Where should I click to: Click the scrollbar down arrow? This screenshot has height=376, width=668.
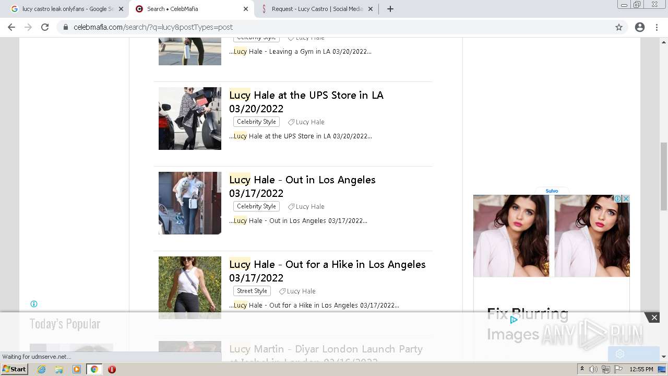pos(664,357)
